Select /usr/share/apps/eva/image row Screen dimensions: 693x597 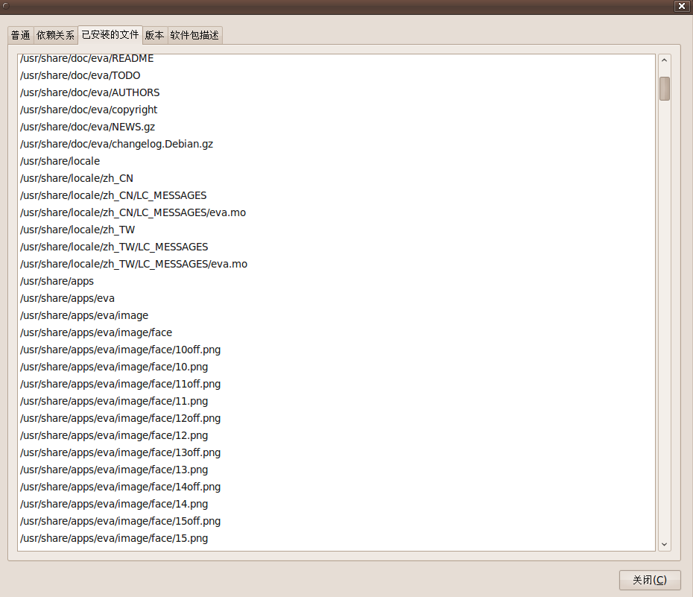click(x=336, y=315)
